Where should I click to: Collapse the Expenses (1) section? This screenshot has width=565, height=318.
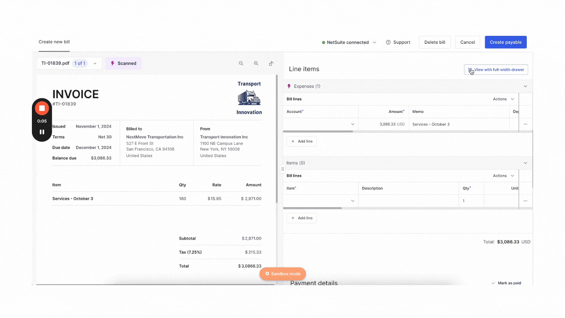[x=525, y=86]
